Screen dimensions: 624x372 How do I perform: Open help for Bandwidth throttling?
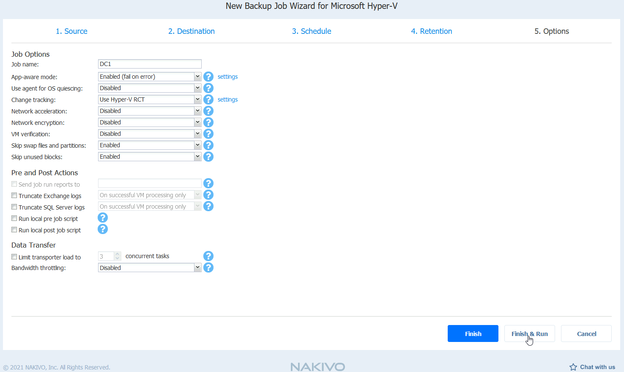pyautogui.click(x=208, y=267)
